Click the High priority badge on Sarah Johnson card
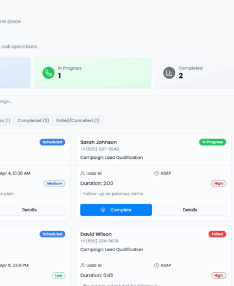Image resolution: width=234 pixels, height=286 pixels. pyautogui.click(x=219, y=183)
